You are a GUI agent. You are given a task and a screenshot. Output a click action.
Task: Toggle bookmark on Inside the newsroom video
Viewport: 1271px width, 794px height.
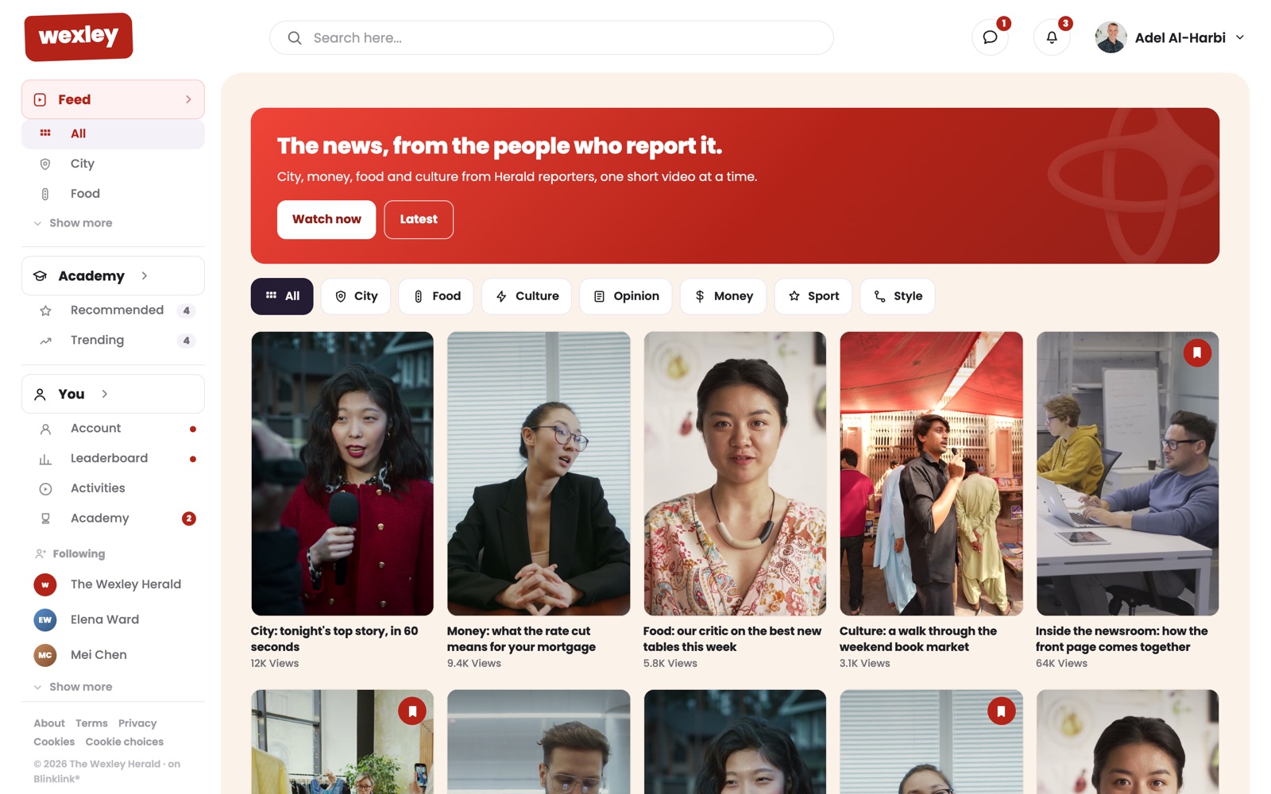[1197, 353]
